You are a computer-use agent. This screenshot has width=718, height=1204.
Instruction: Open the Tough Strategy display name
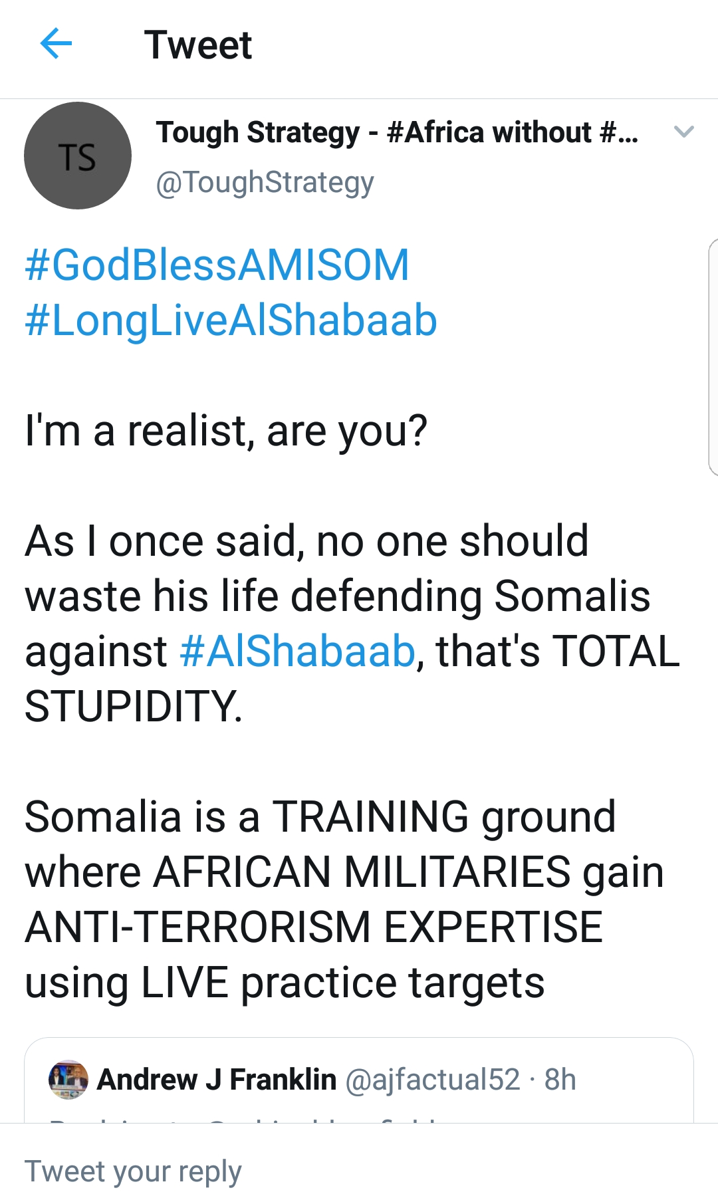pos(397,132)
